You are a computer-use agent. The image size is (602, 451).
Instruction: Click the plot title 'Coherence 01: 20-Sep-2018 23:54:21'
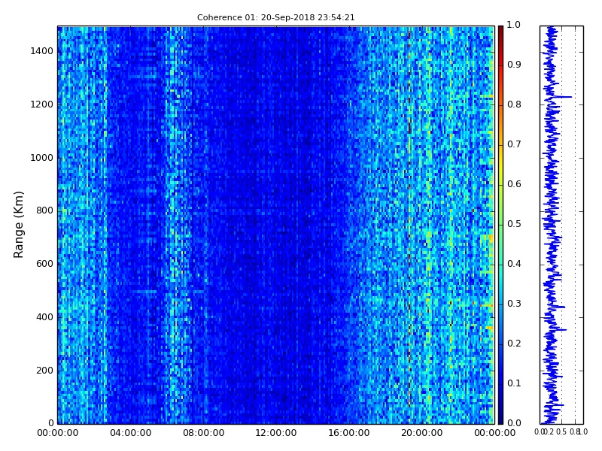(x=275, y=17)
